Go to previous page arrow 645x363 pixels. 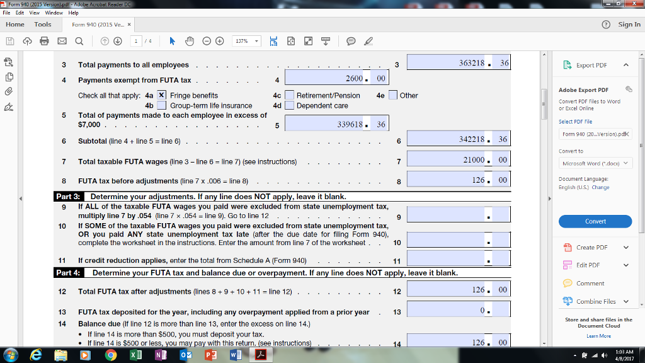click(x=105, y=41)
